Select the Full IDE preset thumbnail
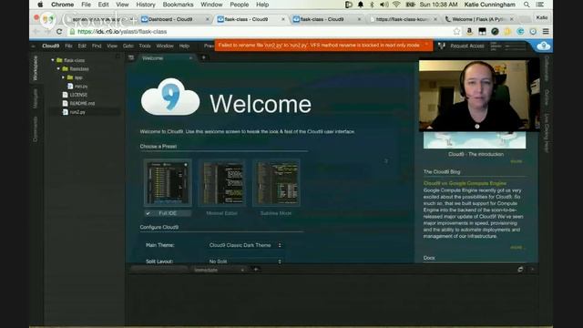Viewport: 583px width, 328px height. [x=168, y=183]
